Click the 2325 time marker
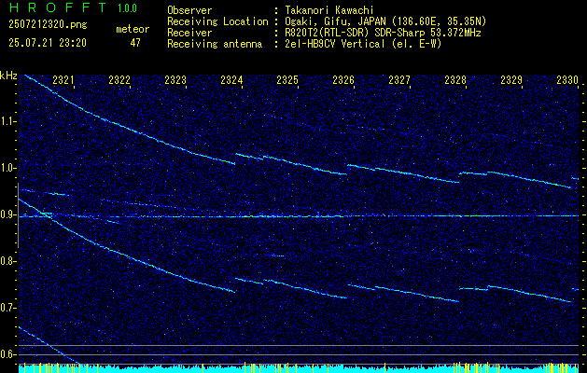The image size is (587, 373). click(287, 79)
